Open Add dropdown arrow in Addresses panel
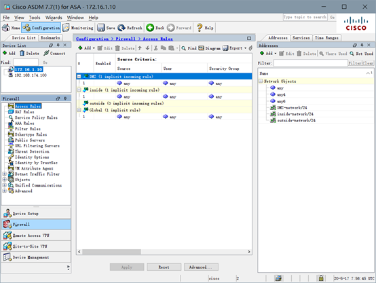This screenshot has height=283, width=376. tap(276, 54)
